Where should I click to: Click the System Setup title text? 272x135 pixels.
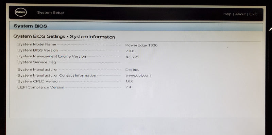tap(50, 13)
